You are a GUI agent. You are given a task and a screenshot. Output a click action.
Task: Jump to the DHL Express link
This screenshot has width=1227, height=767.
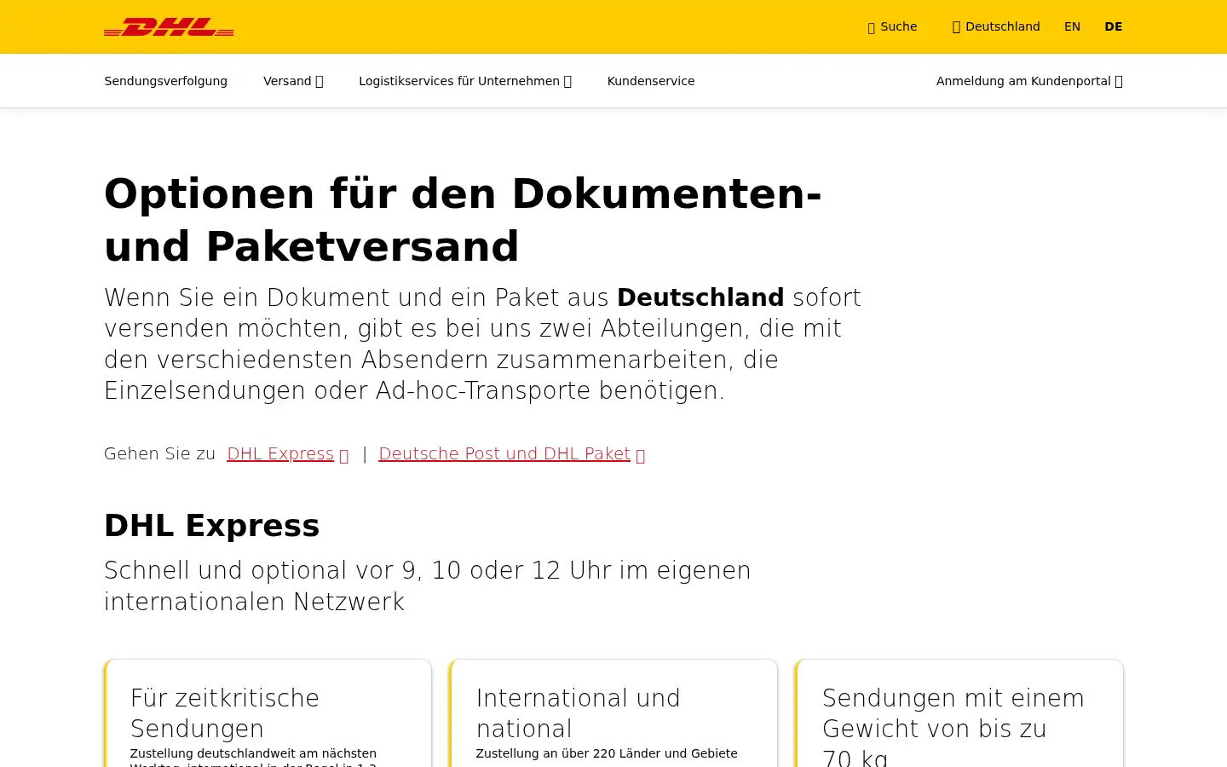pyautogui.click(x=280, y=453)
